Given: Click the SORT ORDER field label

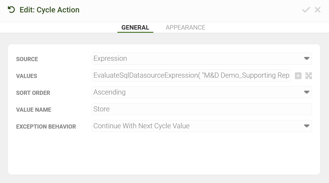Looking at the screenshot, I should [x=33, y=93].
